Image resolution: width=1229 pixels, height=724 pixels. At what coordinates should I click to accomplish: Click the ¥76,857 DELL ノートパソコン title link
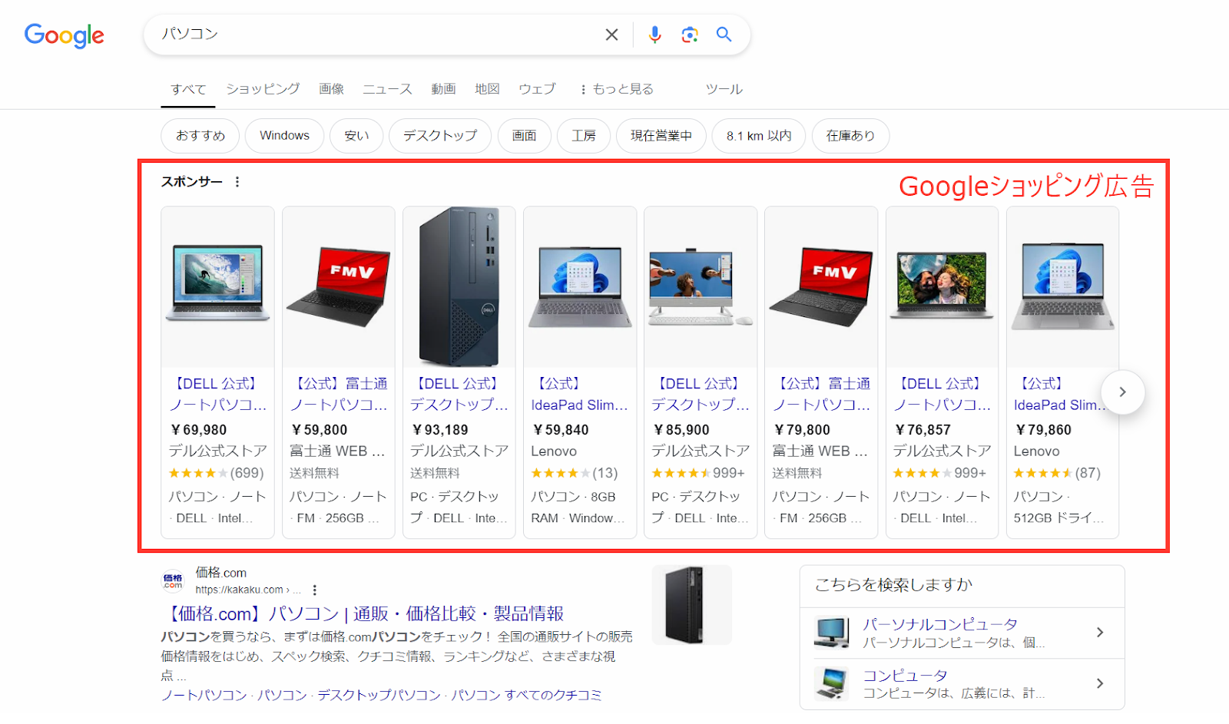(942, 394)
